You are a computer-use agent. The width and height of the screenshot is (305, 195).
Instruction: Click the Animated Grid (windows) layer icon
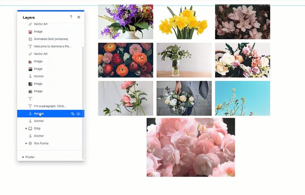coord(30,39)
